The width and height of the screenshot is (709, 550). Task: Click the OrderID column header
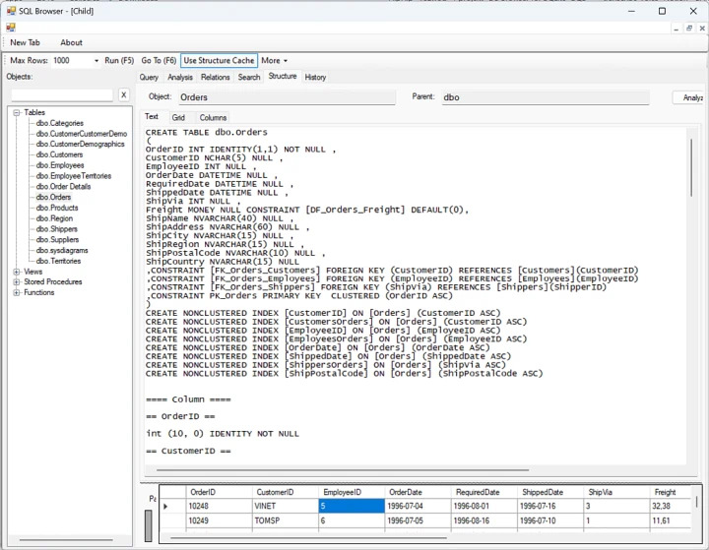coord(219,492)
